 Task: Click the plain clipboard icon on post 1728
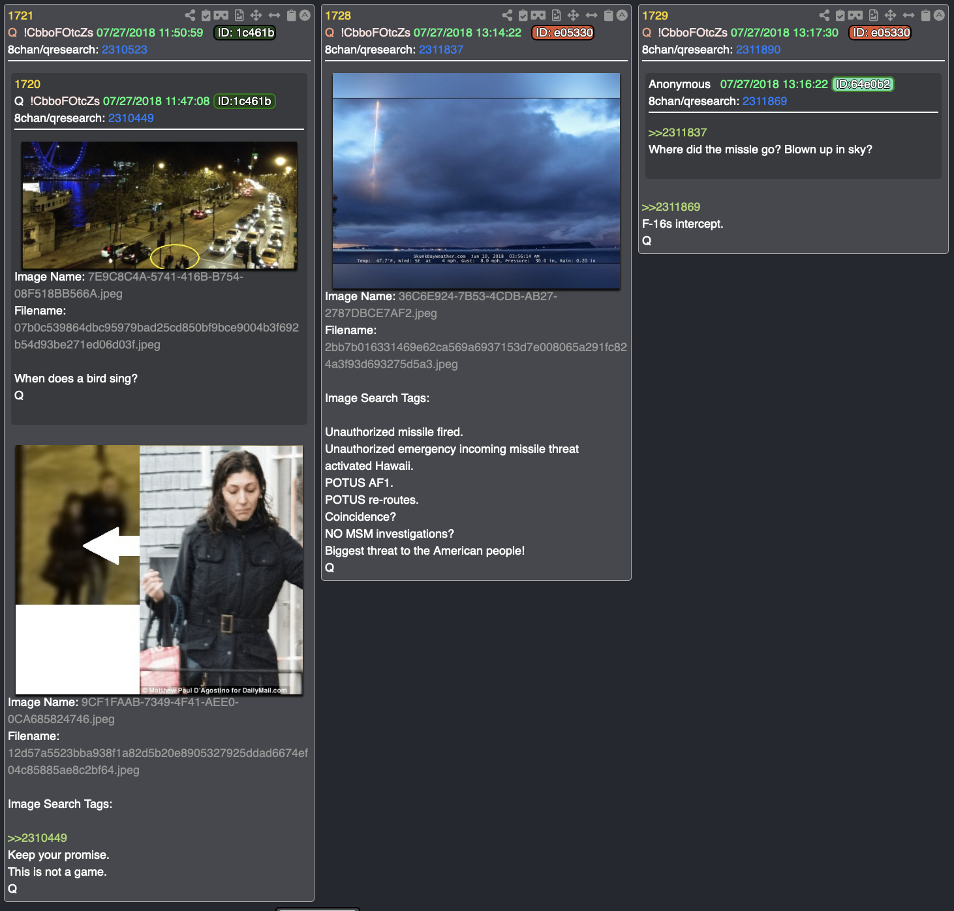(609, 15)
